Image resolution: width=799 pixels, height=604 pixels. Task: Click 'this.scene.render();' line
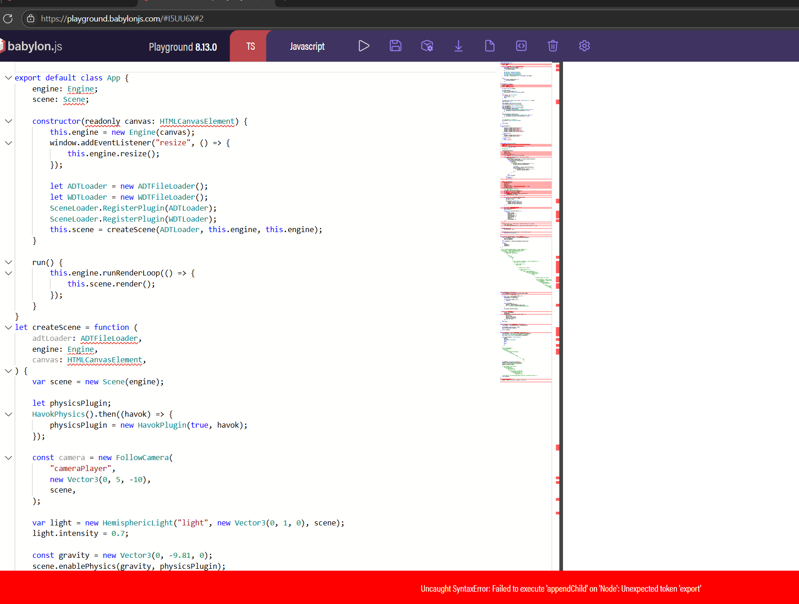pos(111,284)
